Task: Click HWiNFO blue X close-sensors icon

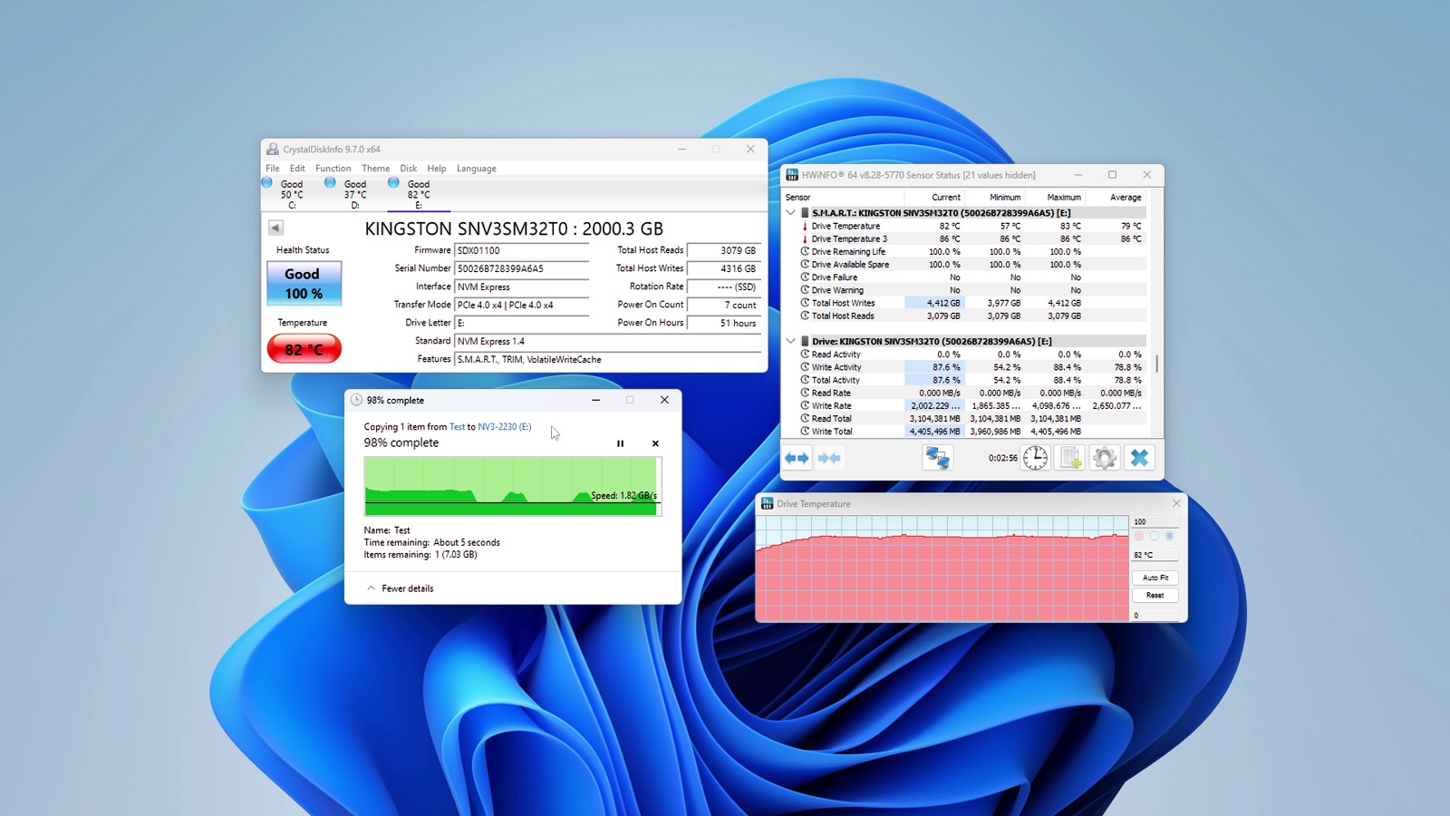Action: [1139, 458]
